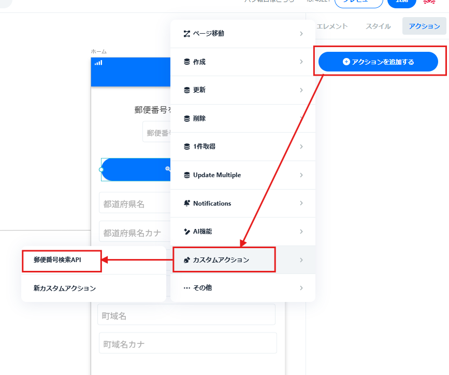The height and width of the screenshot is (375, 449).
Task: Click the ホーム page label above canvas
Action: point(99,52)
